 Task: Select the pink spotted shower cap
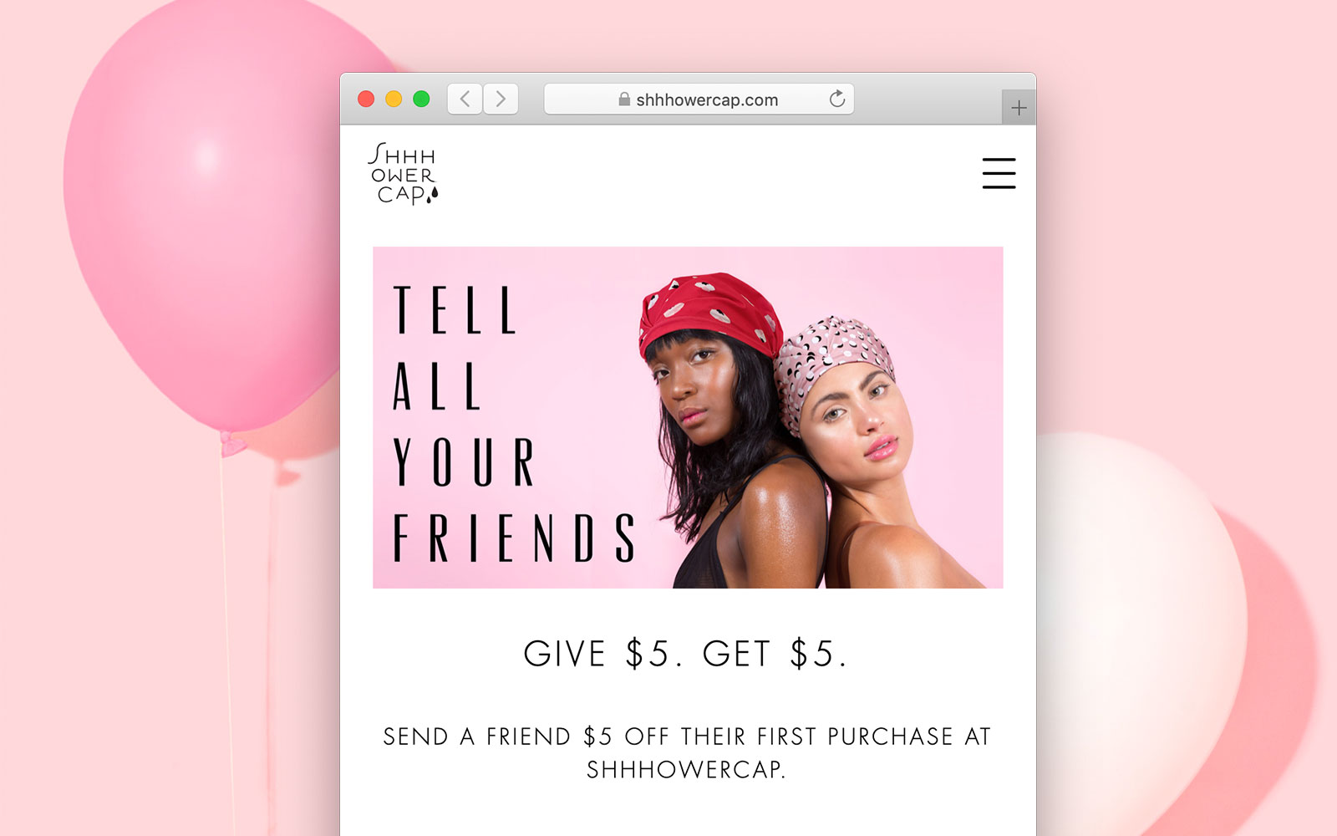831,361
